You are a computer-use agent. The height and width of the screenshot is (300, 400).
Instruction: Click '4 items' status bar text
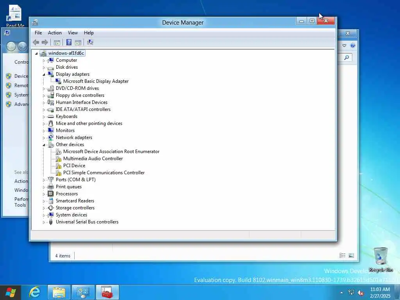(x=63, y=256)
